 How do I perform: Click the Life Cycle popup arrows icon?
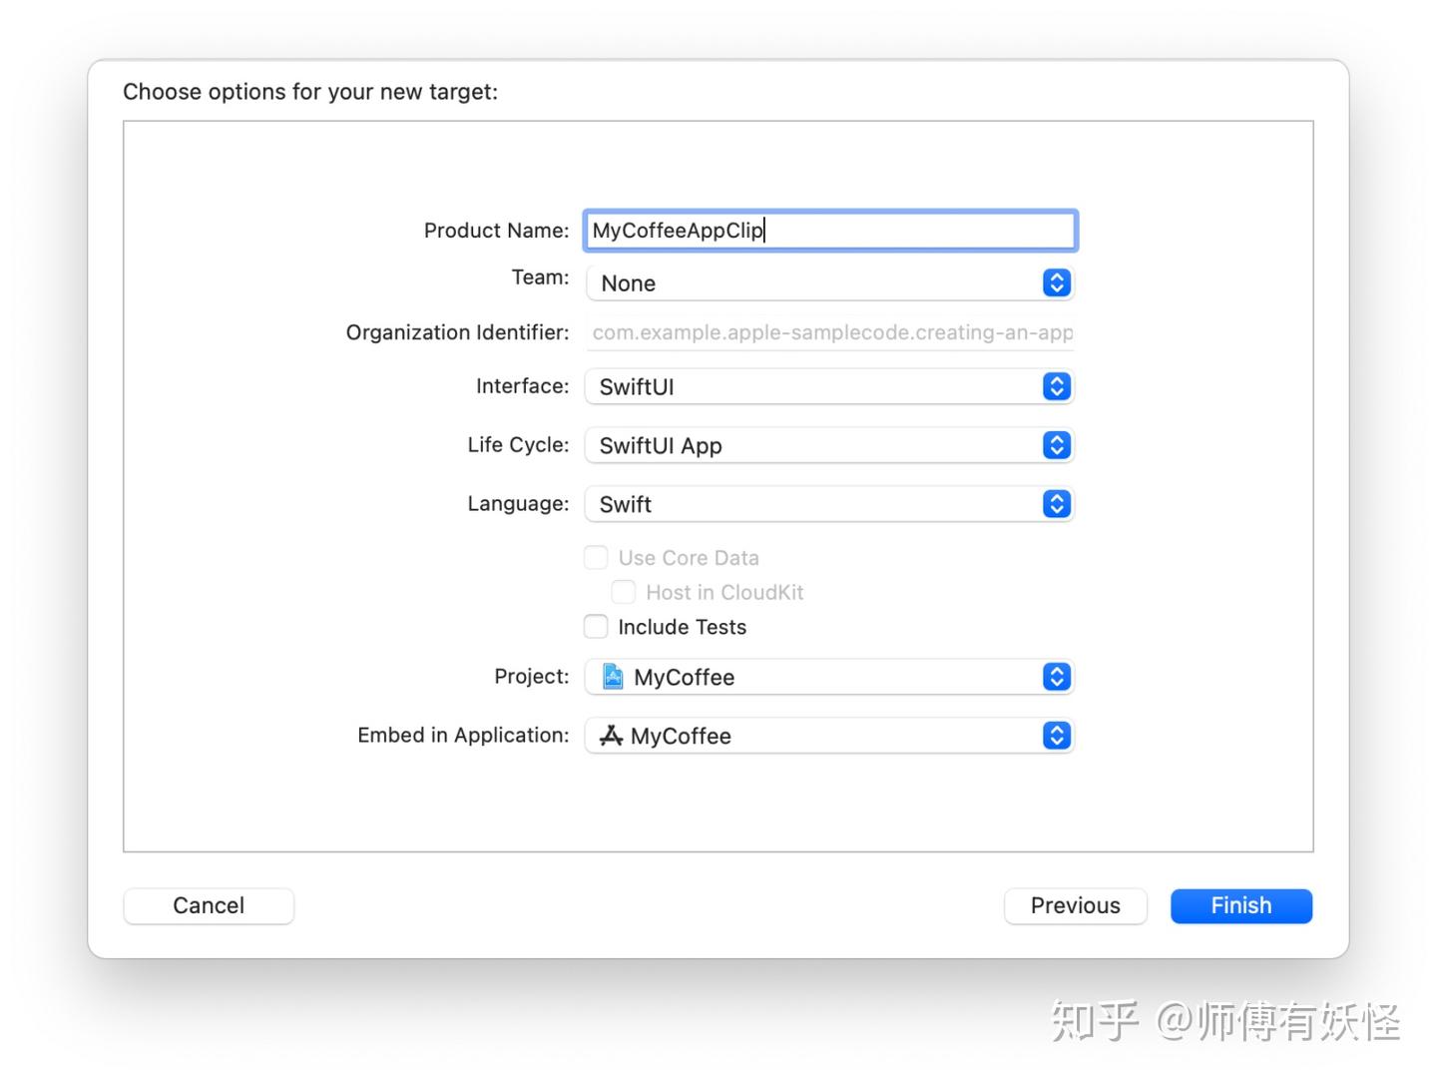pyautogui.click(x=1056, y=445)
